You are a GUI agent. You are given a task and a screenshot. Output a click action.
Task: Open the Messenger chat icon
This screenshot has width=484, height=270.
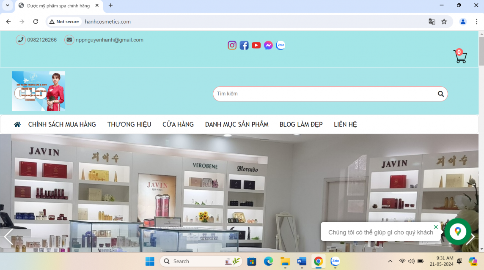tap(268, 45)
